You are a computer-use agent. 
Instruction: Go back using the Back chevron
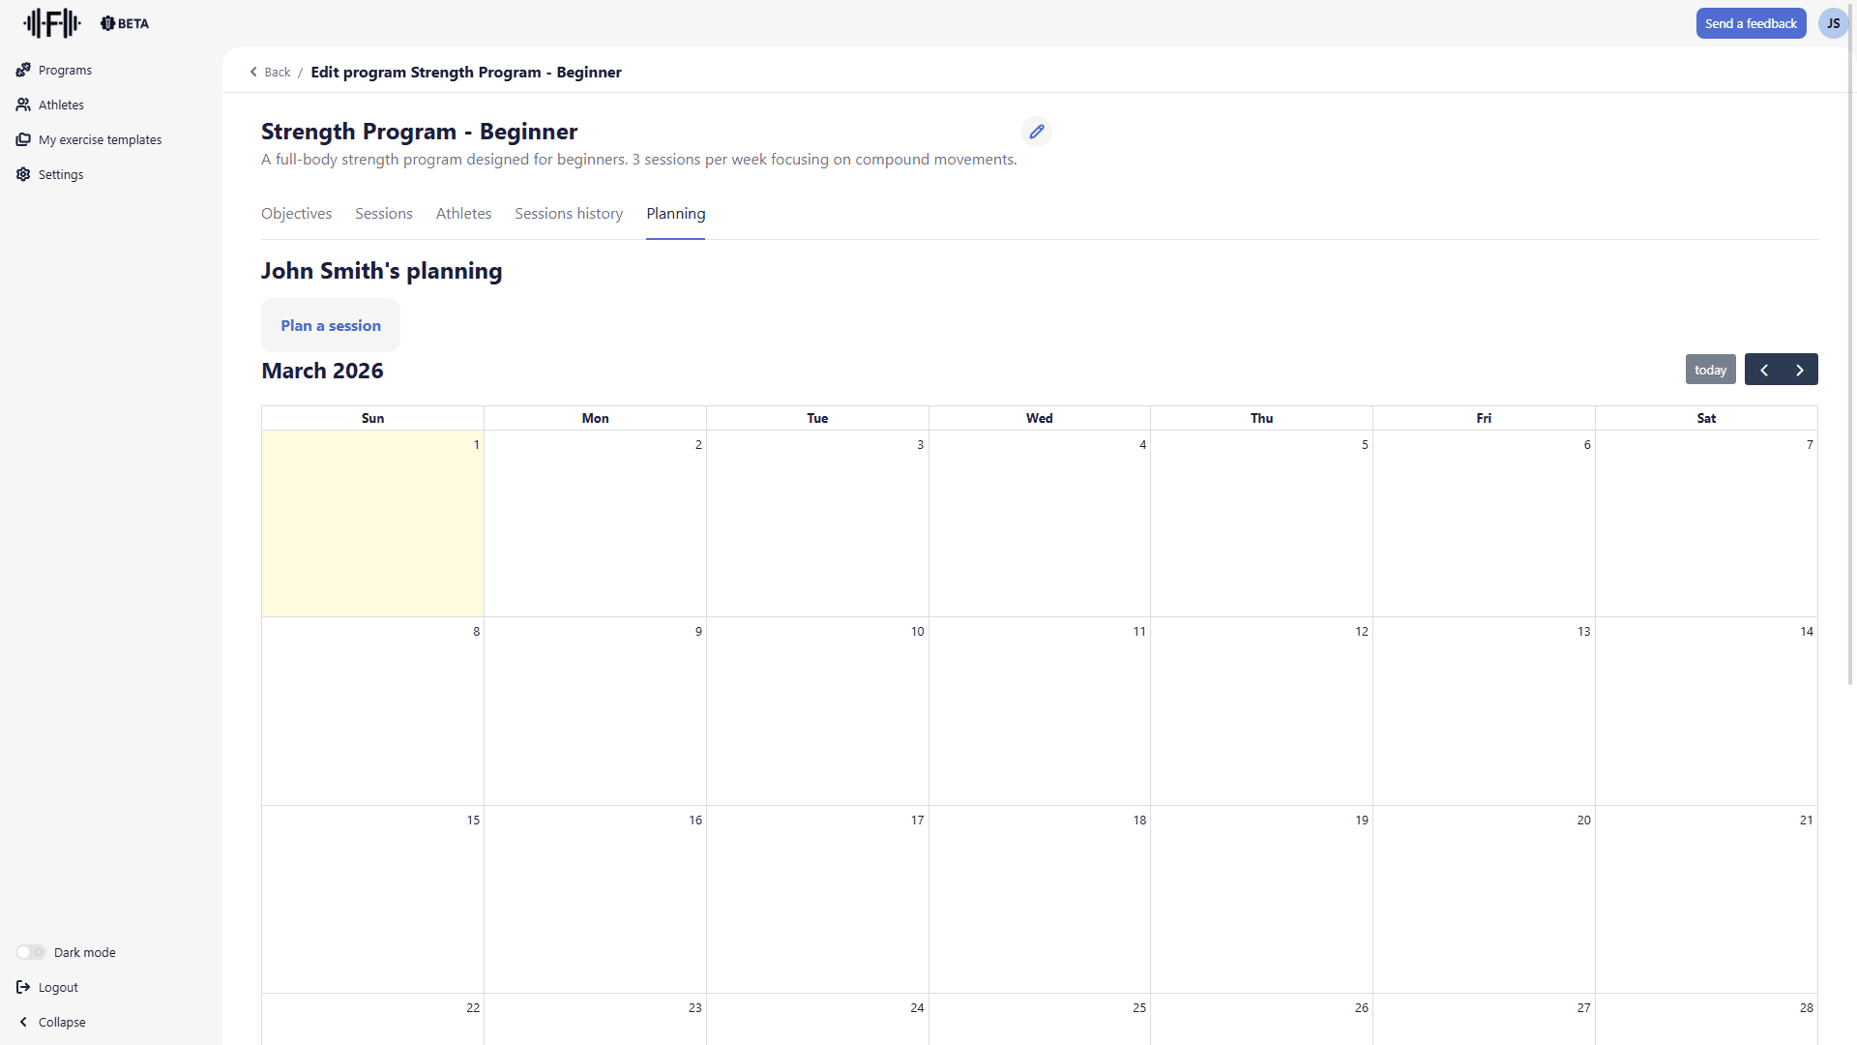[254, 72]
